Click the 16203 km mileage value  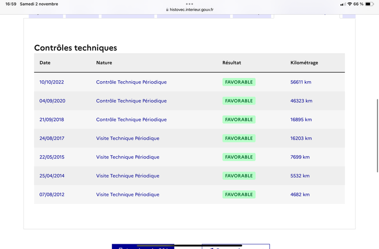301,138
